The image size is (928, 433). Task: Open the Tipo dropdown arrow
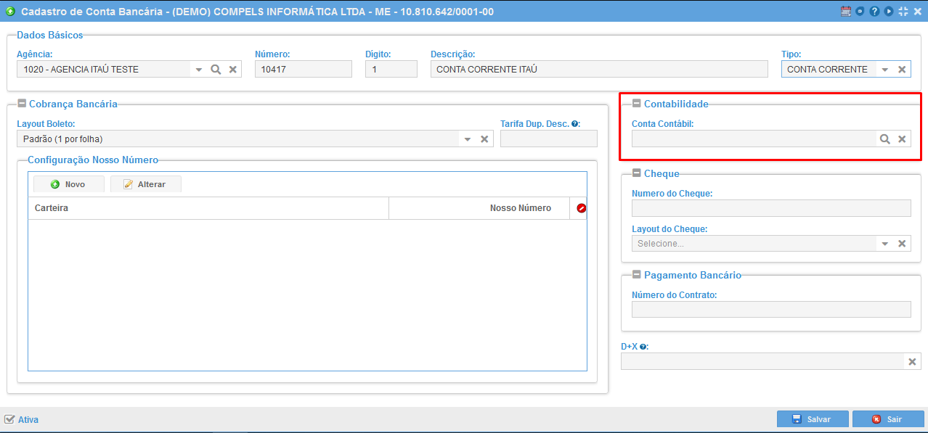(884, 69)
